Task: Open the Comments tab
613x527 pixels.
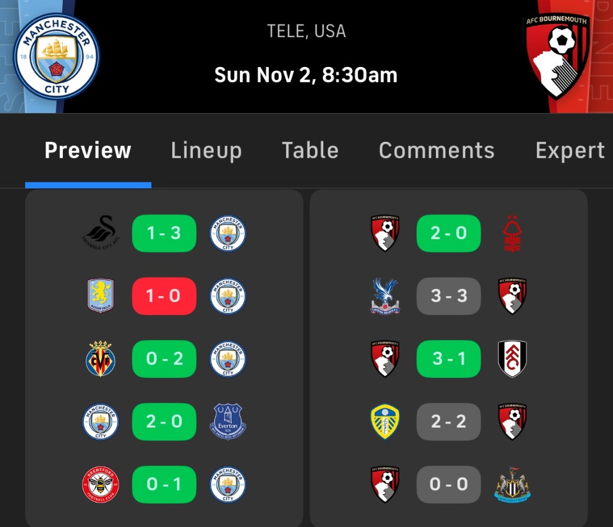Action: click(x=436, y=150)
